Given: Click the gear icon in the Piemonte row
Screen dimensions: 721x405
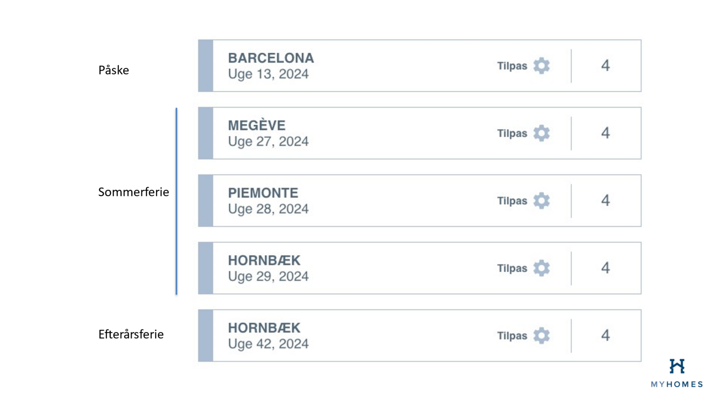Looking at the screenshot, I should click(x=541, y=201).
